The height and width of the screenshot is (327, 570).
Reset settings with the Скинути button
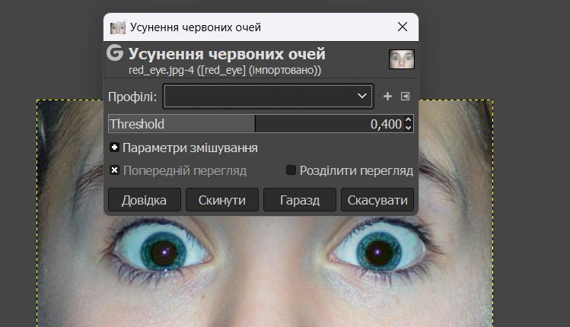pos(222,200)
